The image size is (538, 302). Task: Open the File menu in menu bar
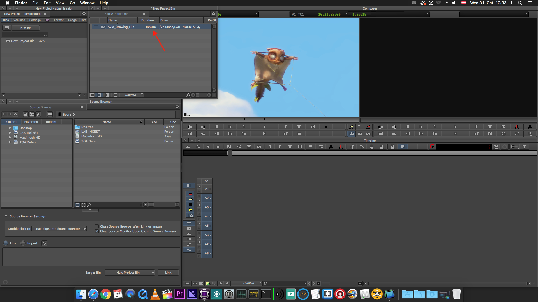coord(35,3)
